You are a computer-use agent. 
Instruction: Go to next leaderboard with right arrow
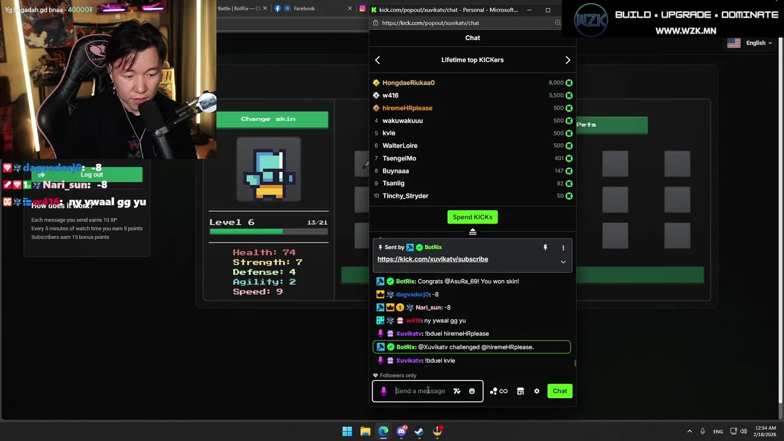click(568, 60)
